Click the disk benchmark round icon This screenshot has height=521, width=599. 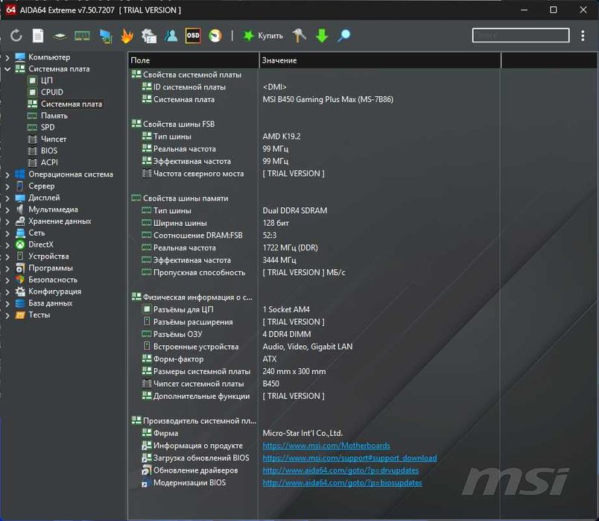pyautogui.click(x=215, y=36)
